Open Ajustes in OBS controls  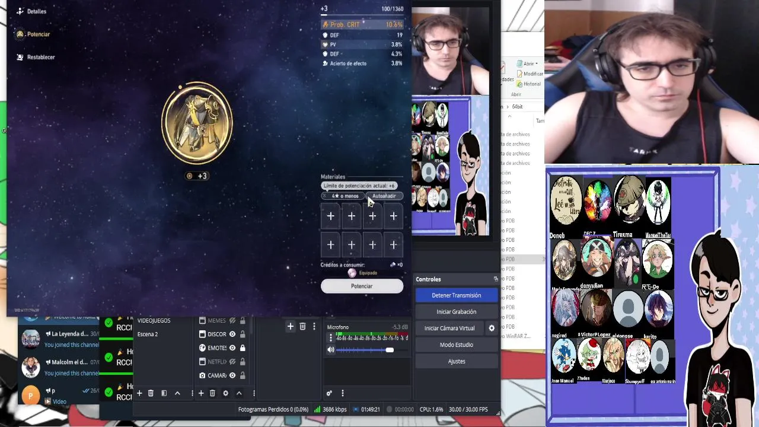tap(456, 361)
